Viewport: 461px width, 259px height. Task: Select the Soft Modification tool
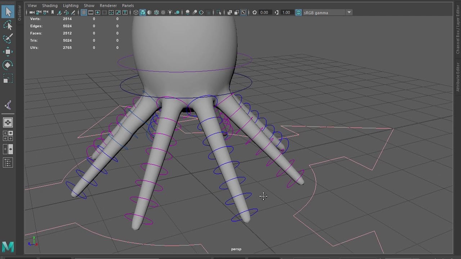[8, 105]
